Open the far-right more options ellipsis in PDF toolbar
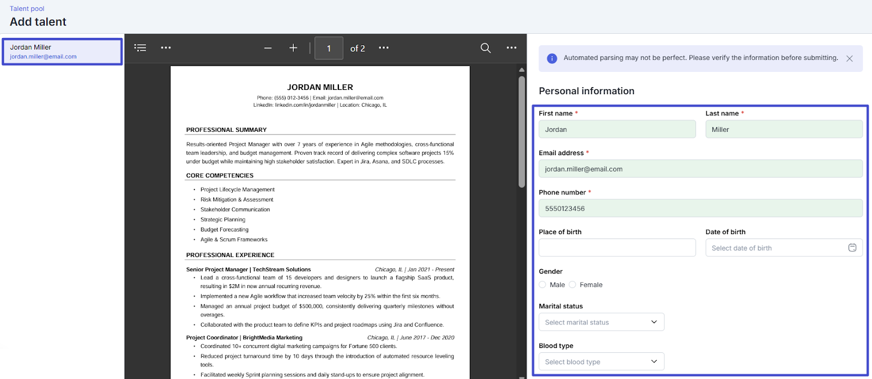Viewport: 872px width, 379px height. click(x=511, y=48)
